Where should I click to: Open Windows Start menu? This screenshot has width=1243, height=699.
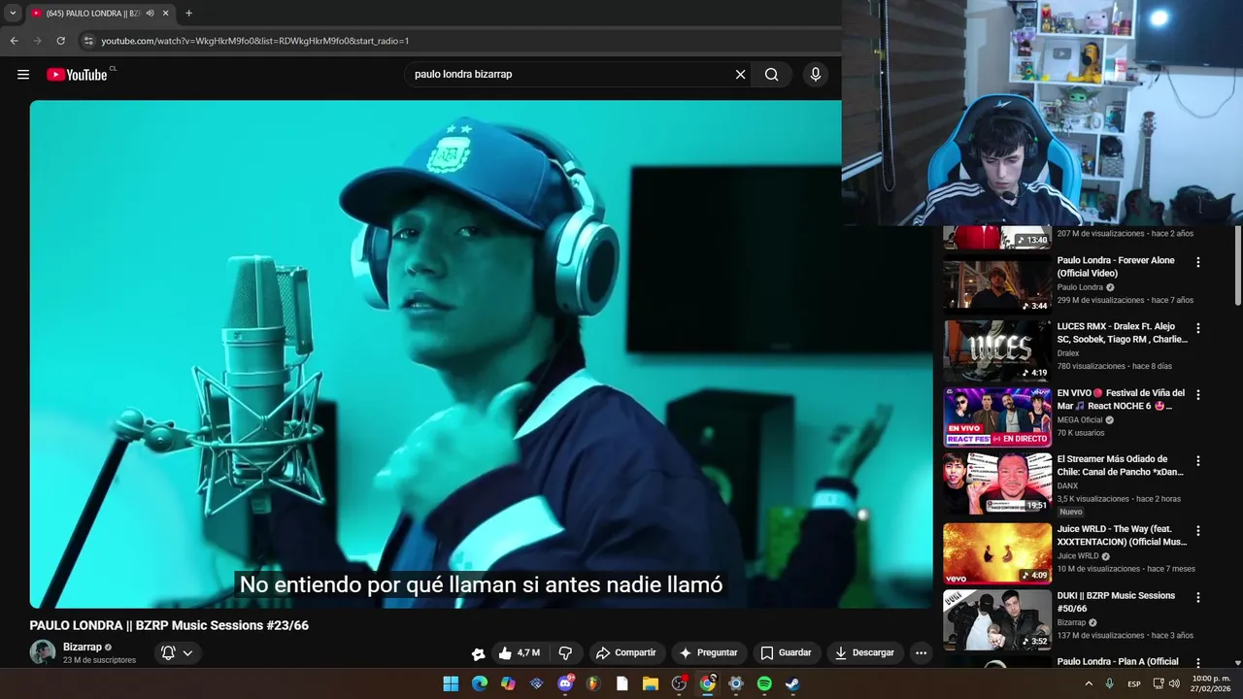pyautogui.click(x=451, y=683)
